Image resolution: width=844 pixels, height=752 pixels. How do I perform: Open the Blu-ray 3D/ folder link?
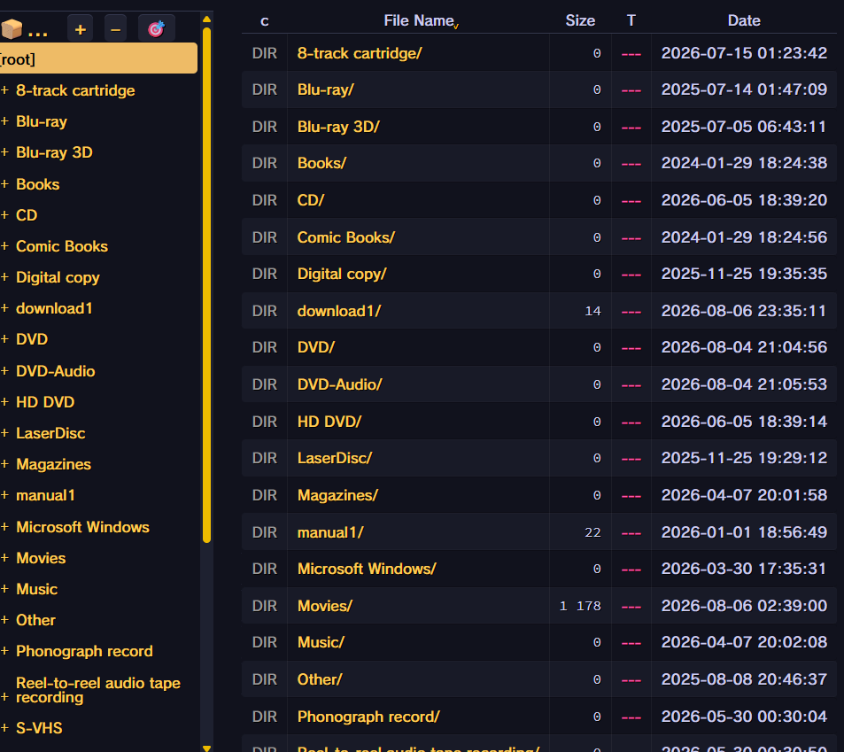click(x=338, y=127)
